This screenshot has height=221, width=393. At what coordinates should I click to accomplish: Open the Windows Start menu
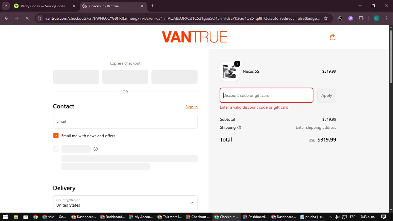[5, 217]
